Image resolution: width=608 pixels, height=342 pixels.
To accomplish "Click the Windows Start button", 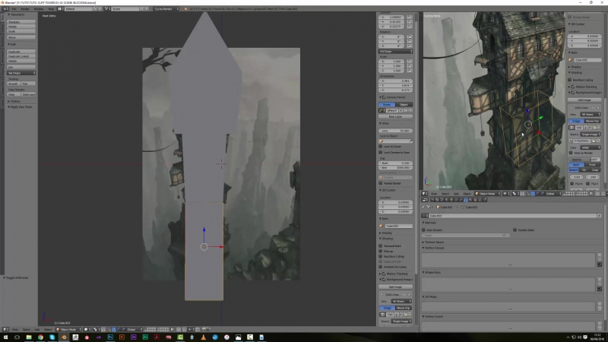I will click(x=5, y=337).
